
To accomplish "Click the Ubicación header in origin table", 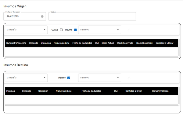I will pyautogui.click(x=46, y=43).
